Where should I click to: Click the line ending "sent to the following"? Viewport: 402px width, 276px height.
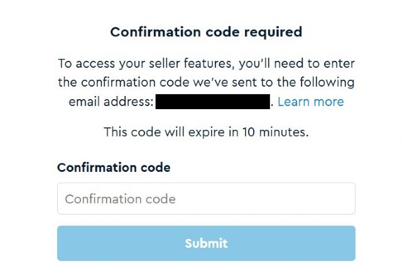click(206, 83)
